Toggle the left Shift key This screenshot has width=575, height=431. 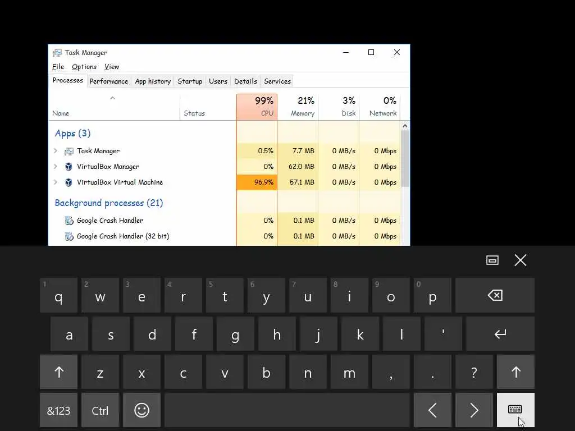[x=58, y=372]
